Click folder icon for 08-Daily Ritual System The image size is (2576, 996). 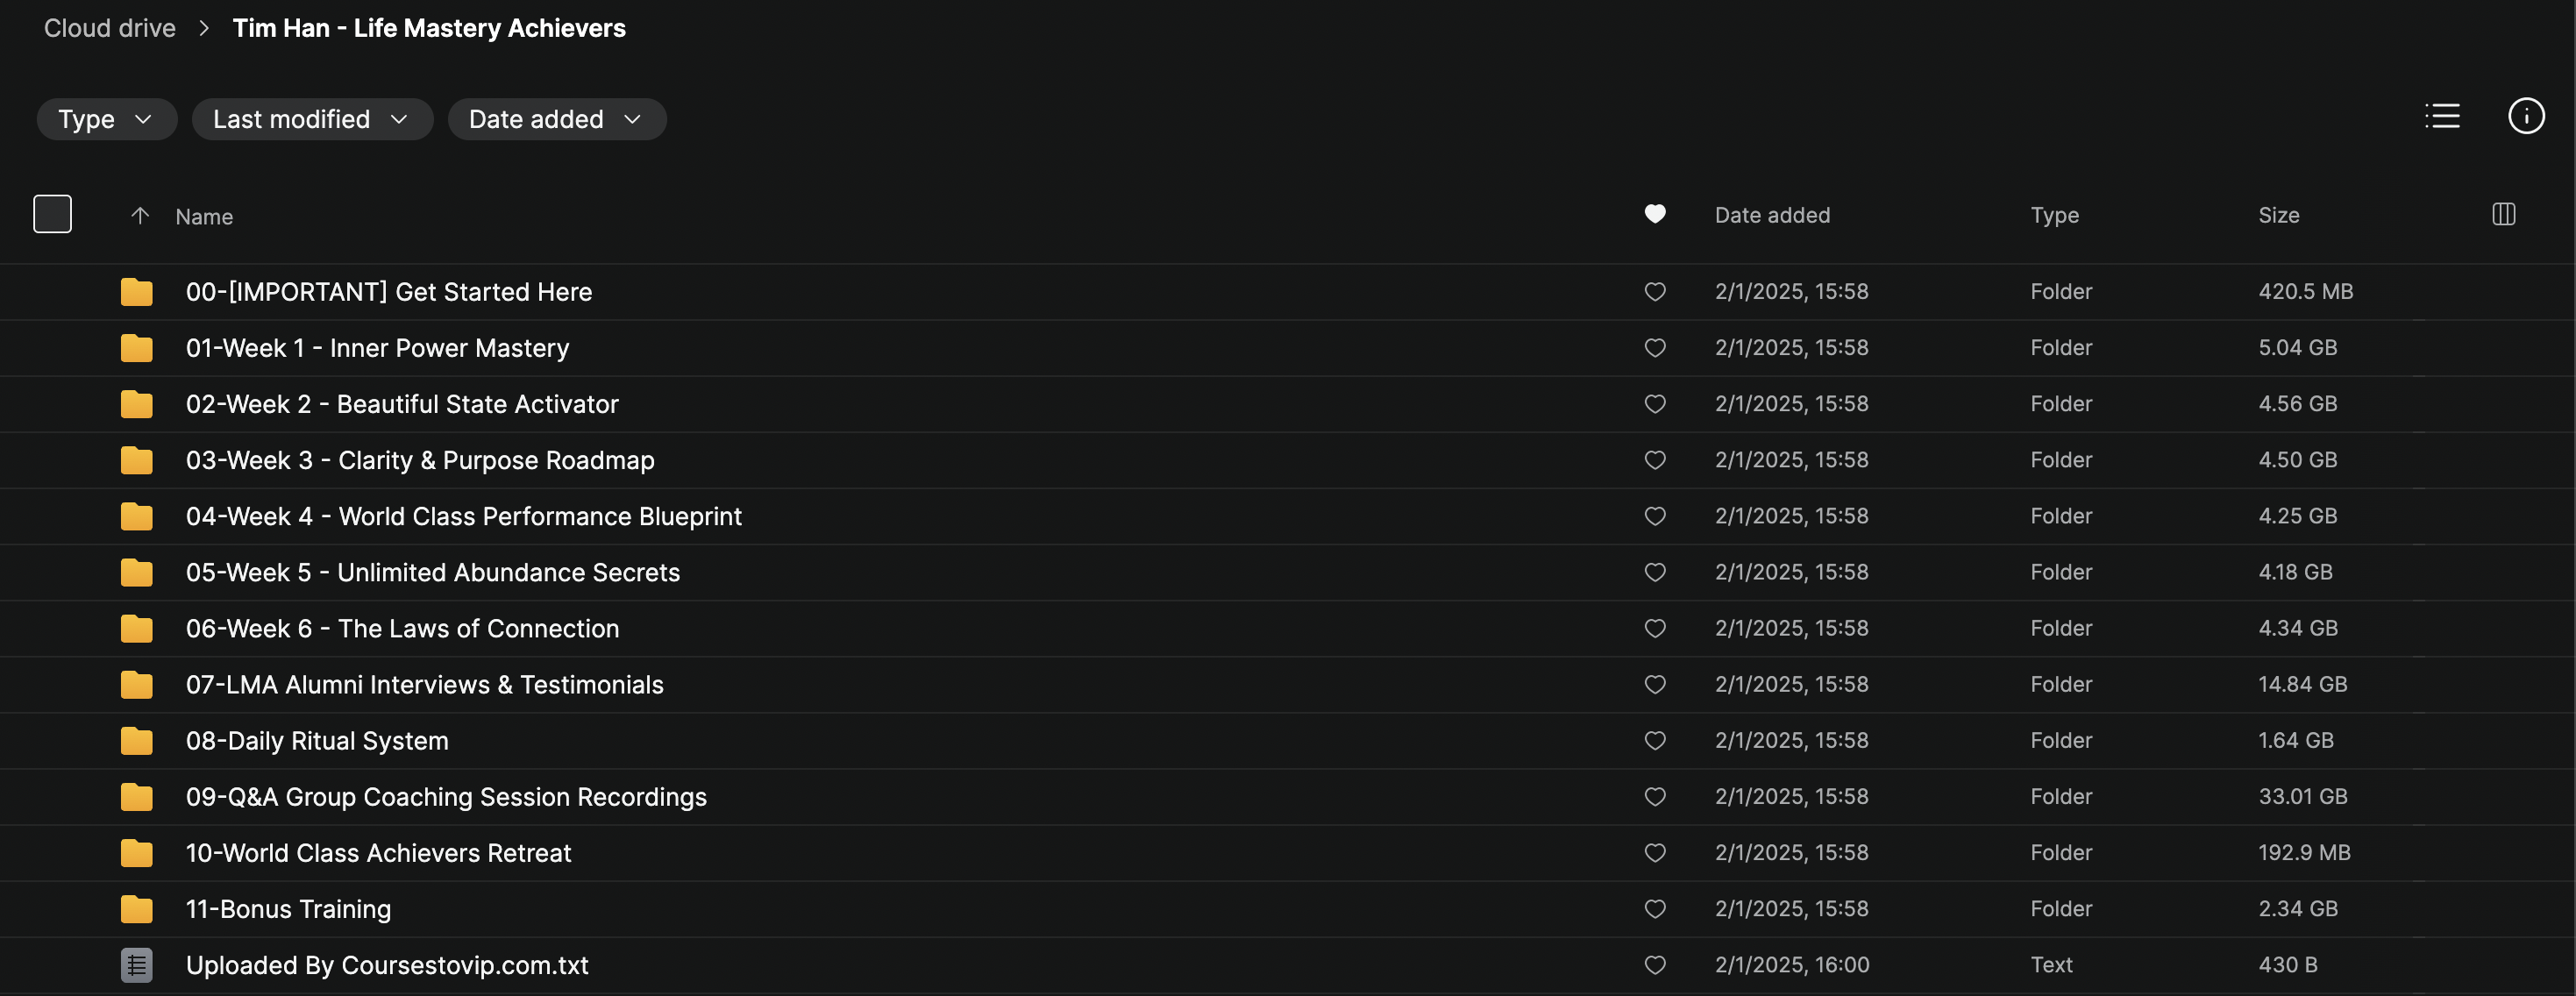[137, 741]
